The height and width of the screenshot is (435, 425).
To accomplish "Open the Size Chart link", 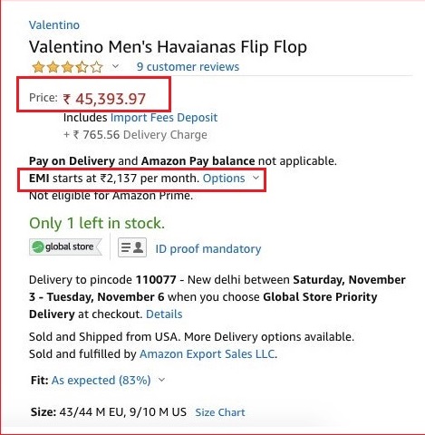I will coord(220,412).
